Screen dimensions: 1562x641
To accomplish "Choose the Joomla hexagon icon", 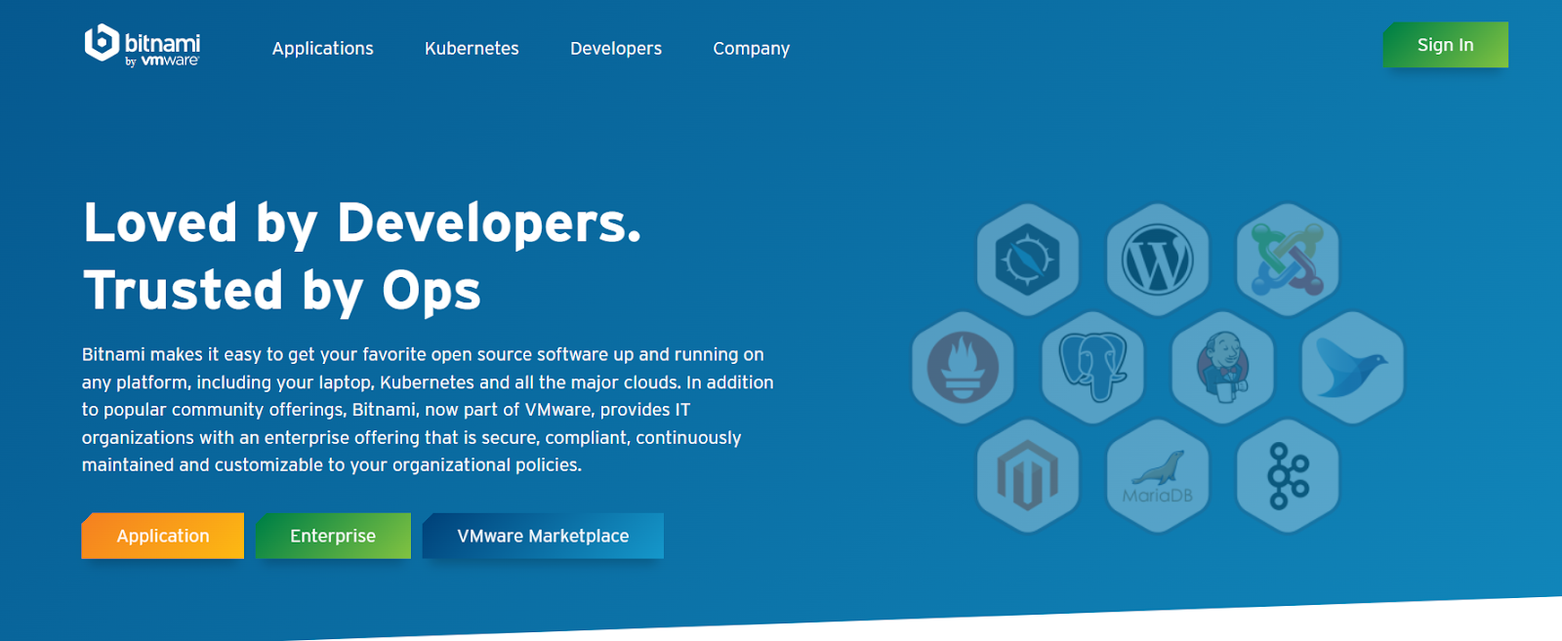I will 1288,260.
